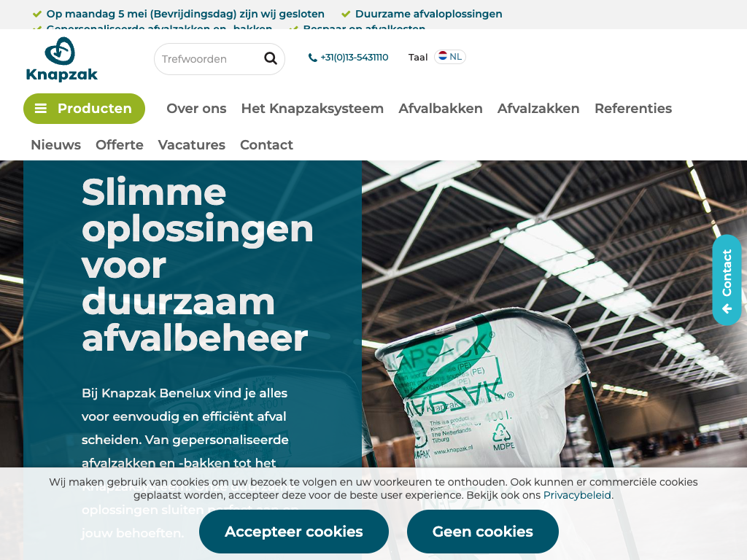This screenshot has width=747, height=560.
Task: Open the Privacybeleid link
Action: (577, 495)
